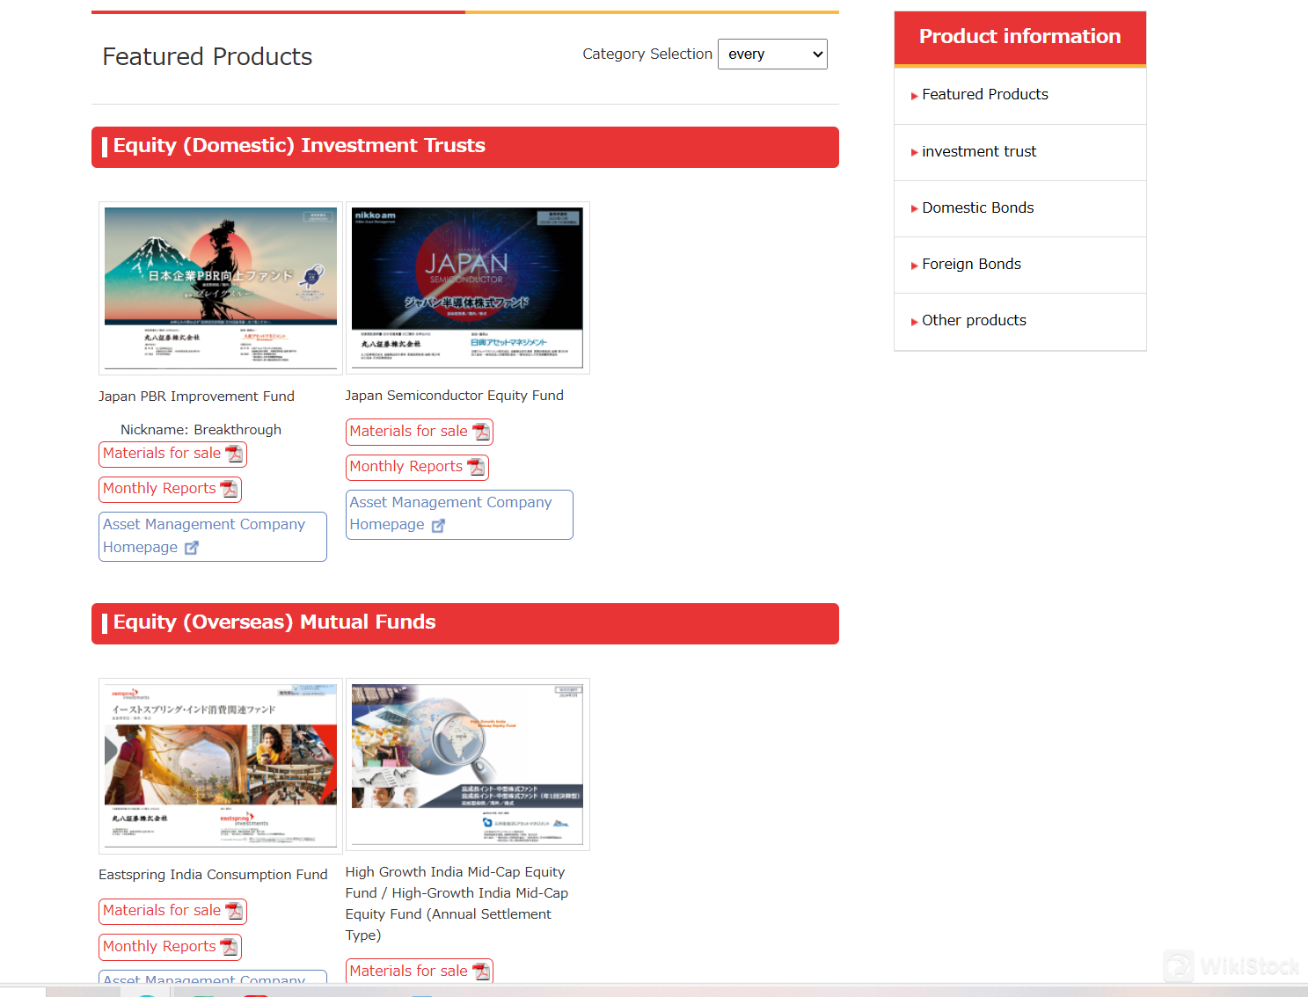Click PDF icon beside Semiconductor Monthly Reports

click(476, 468)
